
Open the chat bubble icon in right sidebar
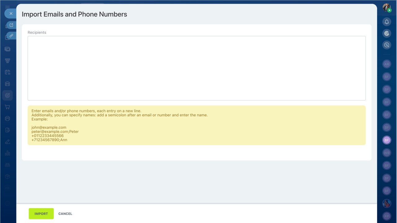[x=386, y=45]
